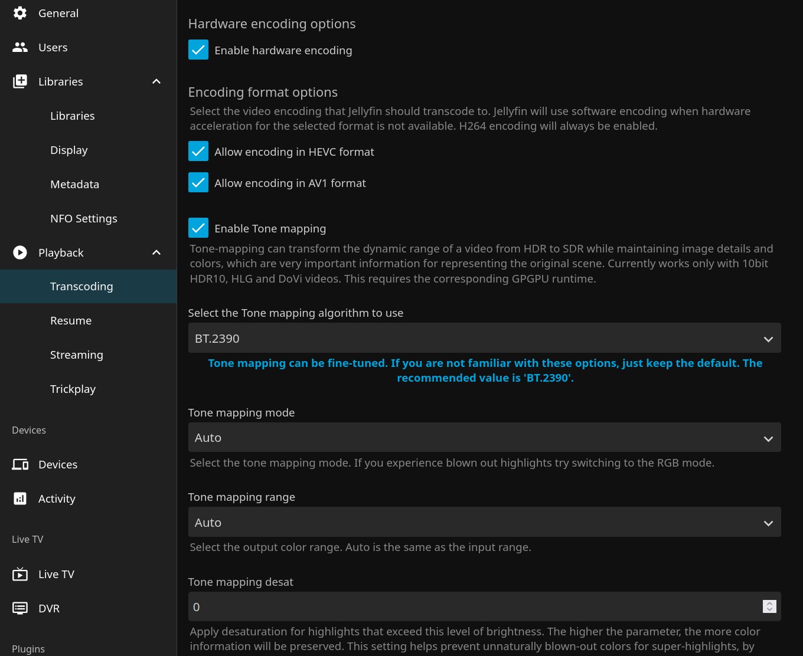Click the DVR list icon
Viewport: 803px width, 656px height.
(x=20, y=608)
